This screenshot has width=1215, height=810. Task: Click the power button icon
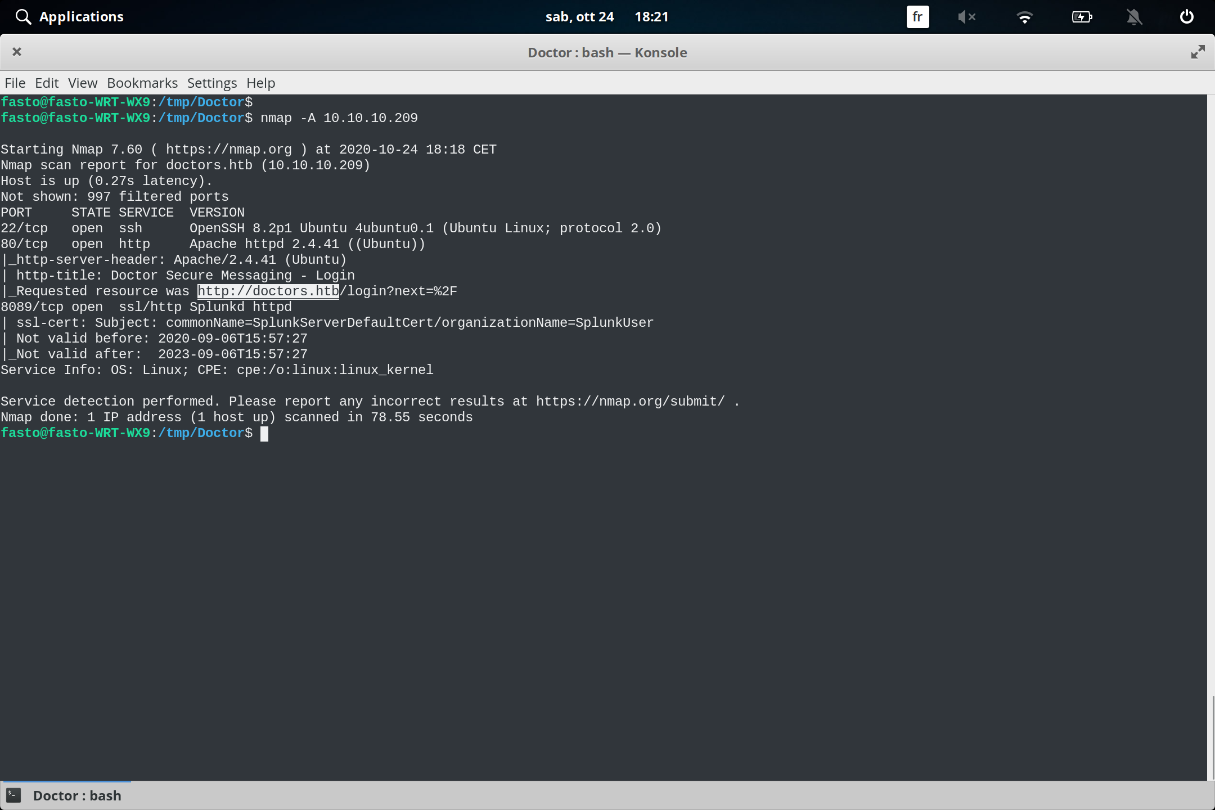(x=1186, y=16)
